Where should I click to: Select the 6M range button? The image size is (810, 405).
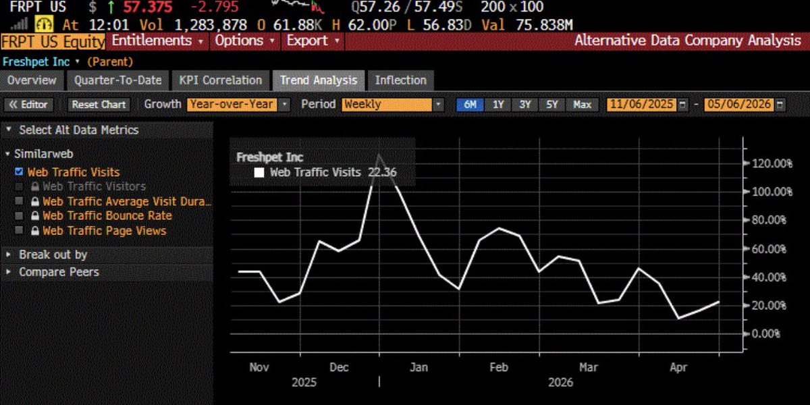(470, 105)
